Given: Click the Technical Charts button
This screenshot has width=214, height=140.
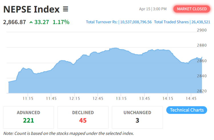Looking at the screenshot, I should coord(187,110).
